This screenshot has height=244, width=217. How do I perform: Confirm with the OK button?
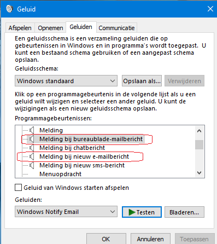point(106,239)
